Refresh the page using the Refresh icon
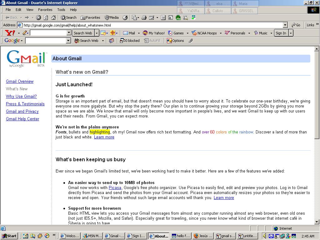Viewport: 320px width, 240px height. click(46, 17)
